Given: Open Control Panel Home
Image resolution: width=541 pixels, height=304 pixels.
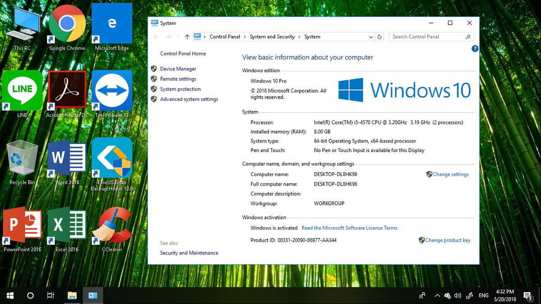Looking at the screenshot, I should click(183, 54).
